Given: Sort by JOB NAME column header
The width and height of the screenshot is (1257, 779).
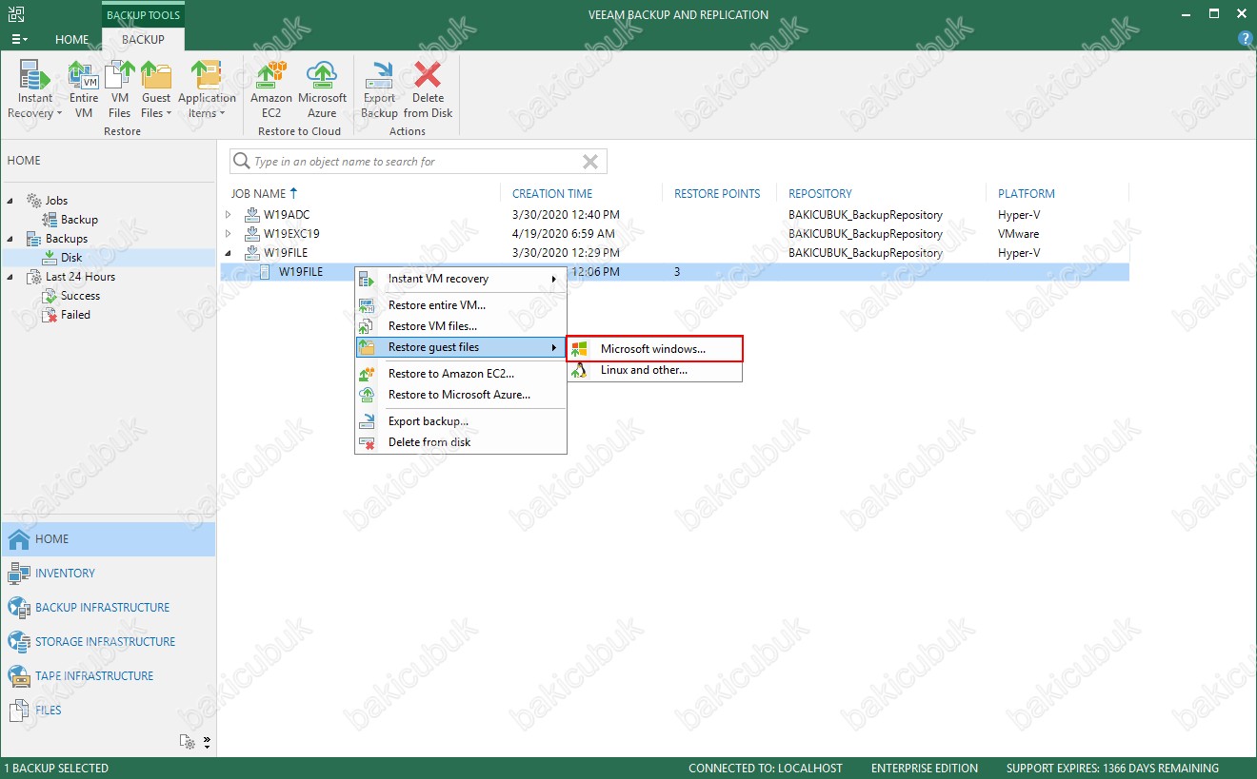Looking at the screenshot, I should 258,193.
